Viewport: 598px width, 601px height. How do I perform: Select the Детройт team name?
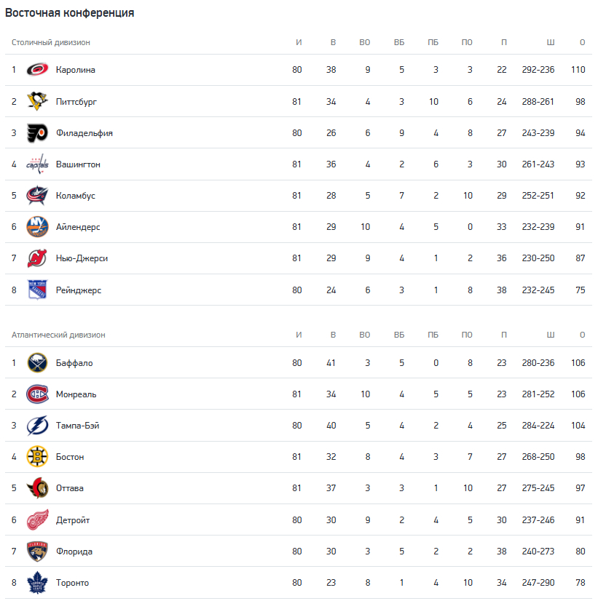click(73, 520)
